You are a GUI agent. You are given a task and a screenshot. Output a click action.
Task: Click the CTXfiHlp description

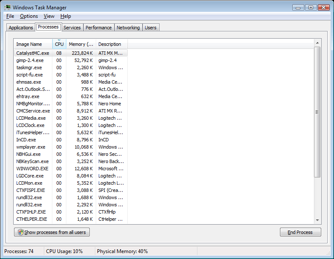[x=107, y=212]
